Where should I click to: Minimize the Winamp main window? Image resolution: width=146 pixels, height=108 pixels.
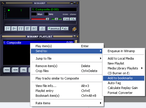72,3
